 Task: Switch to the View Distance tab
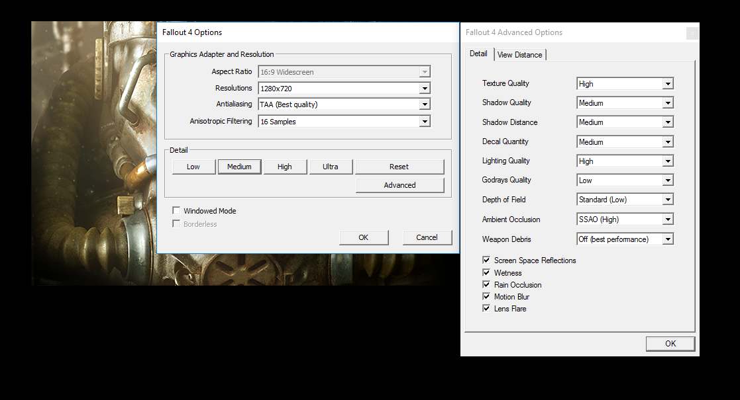(x=519, y=55)
